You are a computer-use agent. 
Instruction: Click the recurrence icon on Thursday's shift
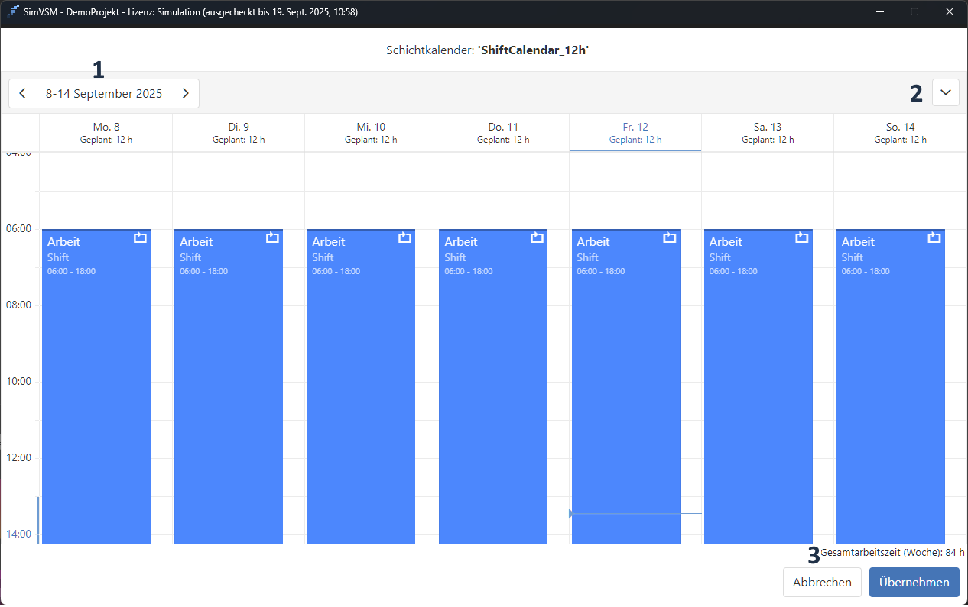pos(537,238)
